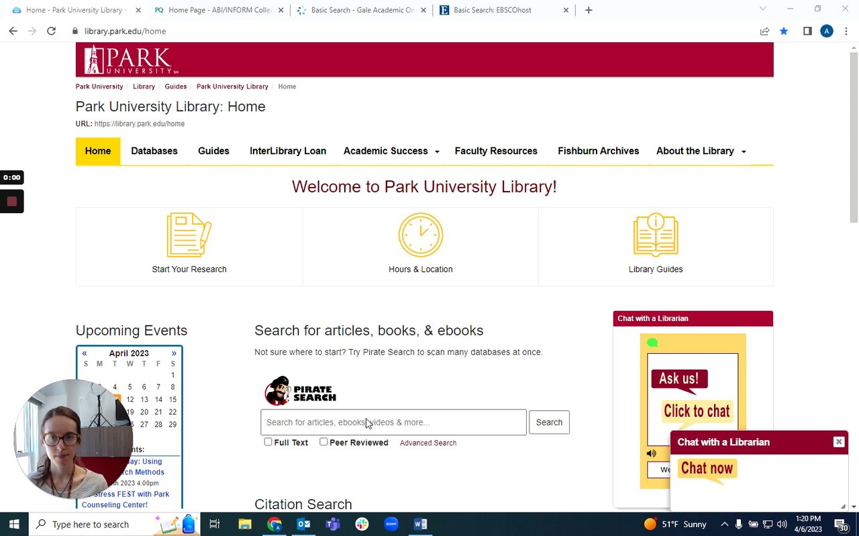
Task: Enable the Full Text checkbox
Action: (x=268, y=442)
